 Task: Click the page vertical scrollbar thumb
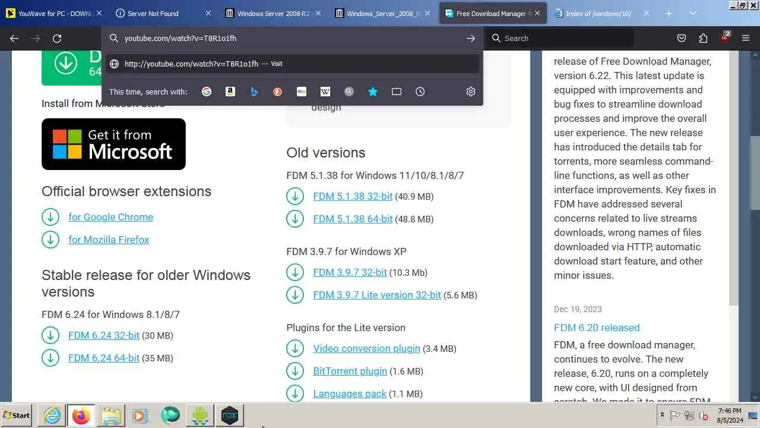click(755, 173)
